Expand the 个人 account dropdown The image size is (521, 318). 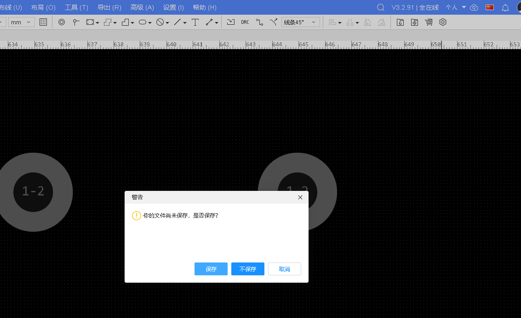(456, 7)
